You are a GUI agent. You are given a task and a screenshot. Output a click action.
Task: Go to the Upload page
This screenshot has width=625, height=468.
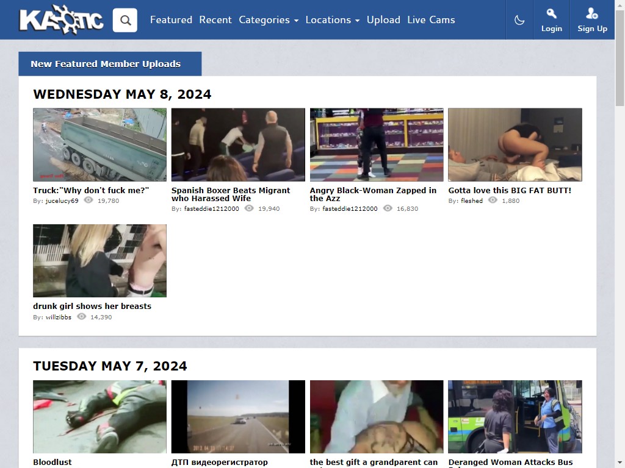pyautogui.click(x=383, y=20)
